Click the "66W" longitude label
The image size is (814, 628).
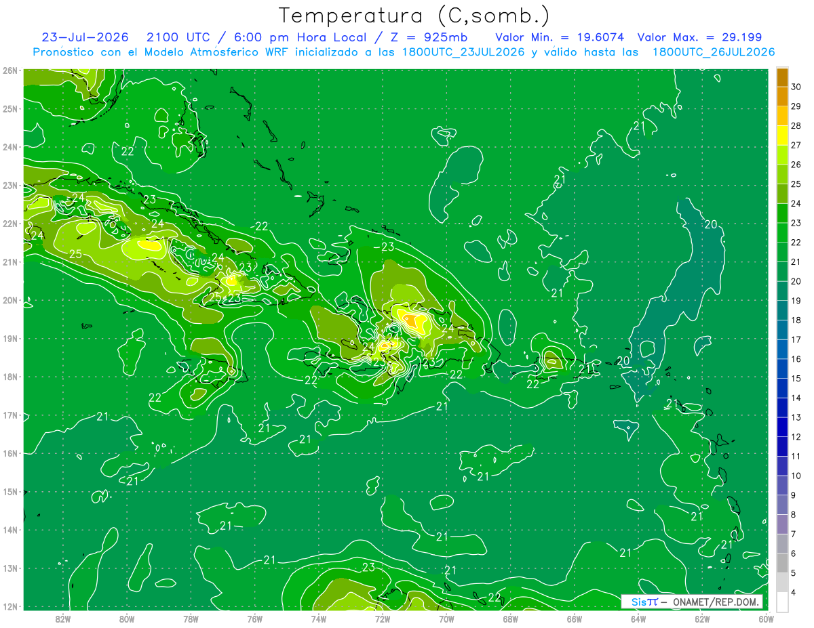tap(574, 618)
